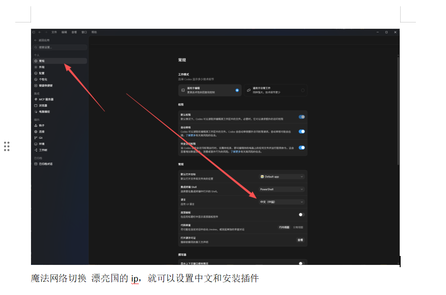Enable the 底部面板 switch
This screenshot has width=446, height=295.
(302, 215)
